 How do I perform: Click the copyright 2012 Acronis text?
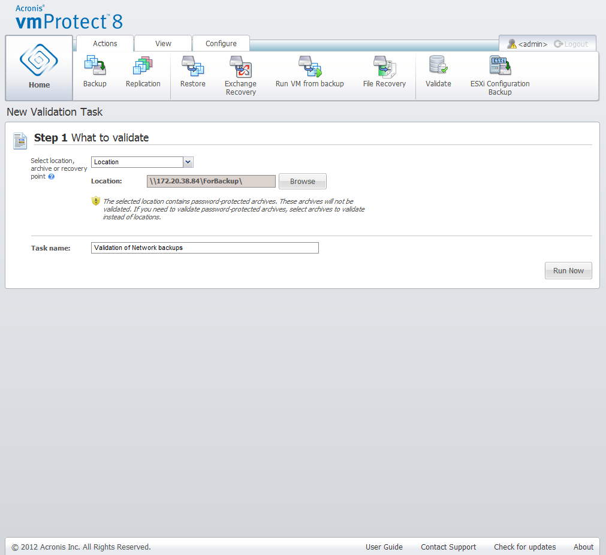click(81, 547)
